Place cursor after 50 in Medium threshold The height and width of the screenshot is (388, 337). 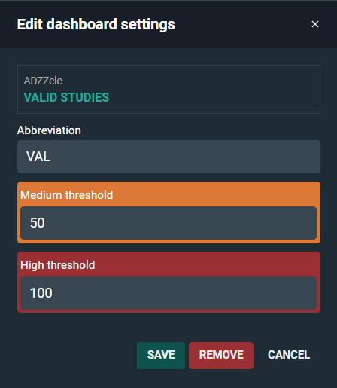click(x=46, y=223)
